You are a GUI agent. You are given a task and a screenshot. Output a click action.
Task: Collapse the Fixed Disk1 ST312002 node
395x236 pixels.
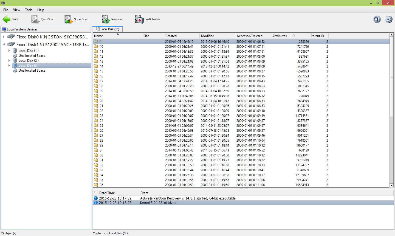pyautogui.click(x=4, y=44)
